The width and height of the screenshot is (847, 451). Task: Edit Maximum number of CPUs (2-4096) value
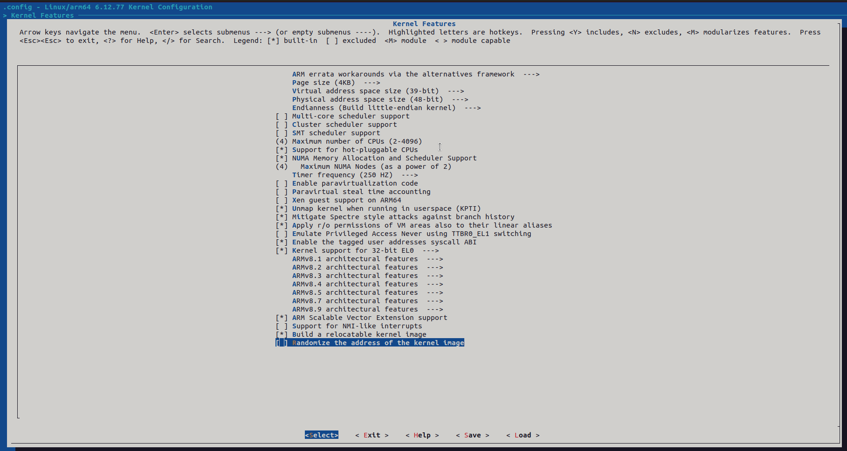pyautogui.click(x=349, y=141)
